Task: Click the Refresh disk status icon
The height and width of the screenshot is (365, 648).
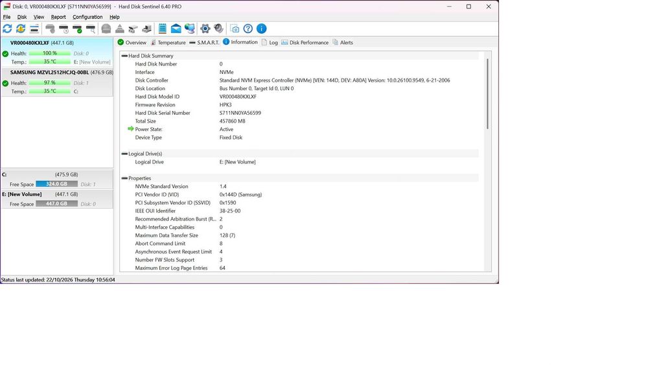Action: pyautogui.click(x=7, y=29)
